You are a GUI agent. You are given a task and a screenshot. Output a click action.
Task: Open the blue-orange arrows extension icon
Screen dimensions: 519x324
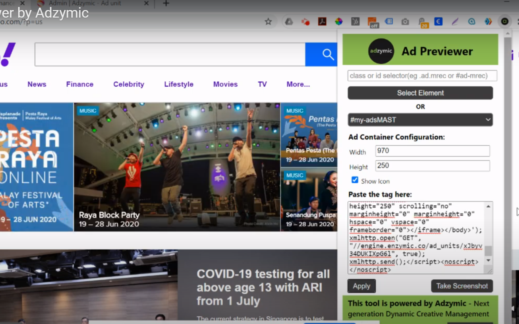pos(488,21)
